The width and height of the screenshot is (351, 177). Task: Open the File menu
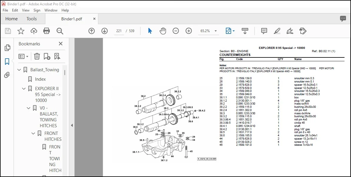[5, 10]
